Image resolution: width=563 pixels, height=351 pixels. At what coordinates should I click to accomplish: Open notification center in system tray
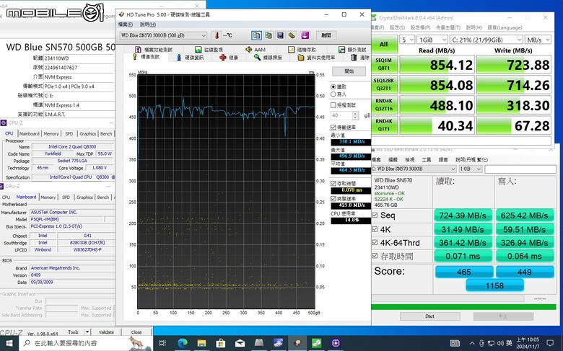(550, 343)
